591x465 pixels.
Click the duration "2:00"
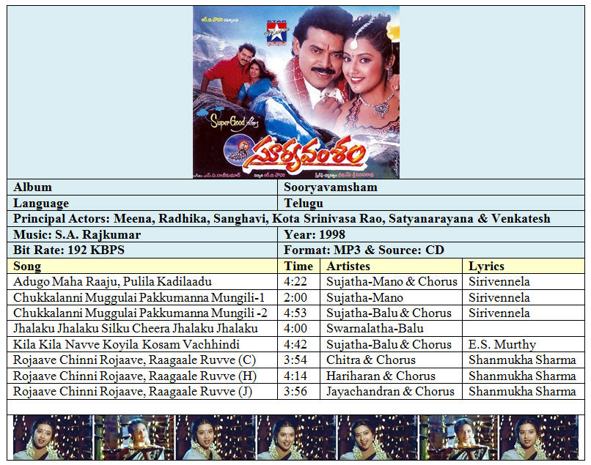tap(295, 297)
